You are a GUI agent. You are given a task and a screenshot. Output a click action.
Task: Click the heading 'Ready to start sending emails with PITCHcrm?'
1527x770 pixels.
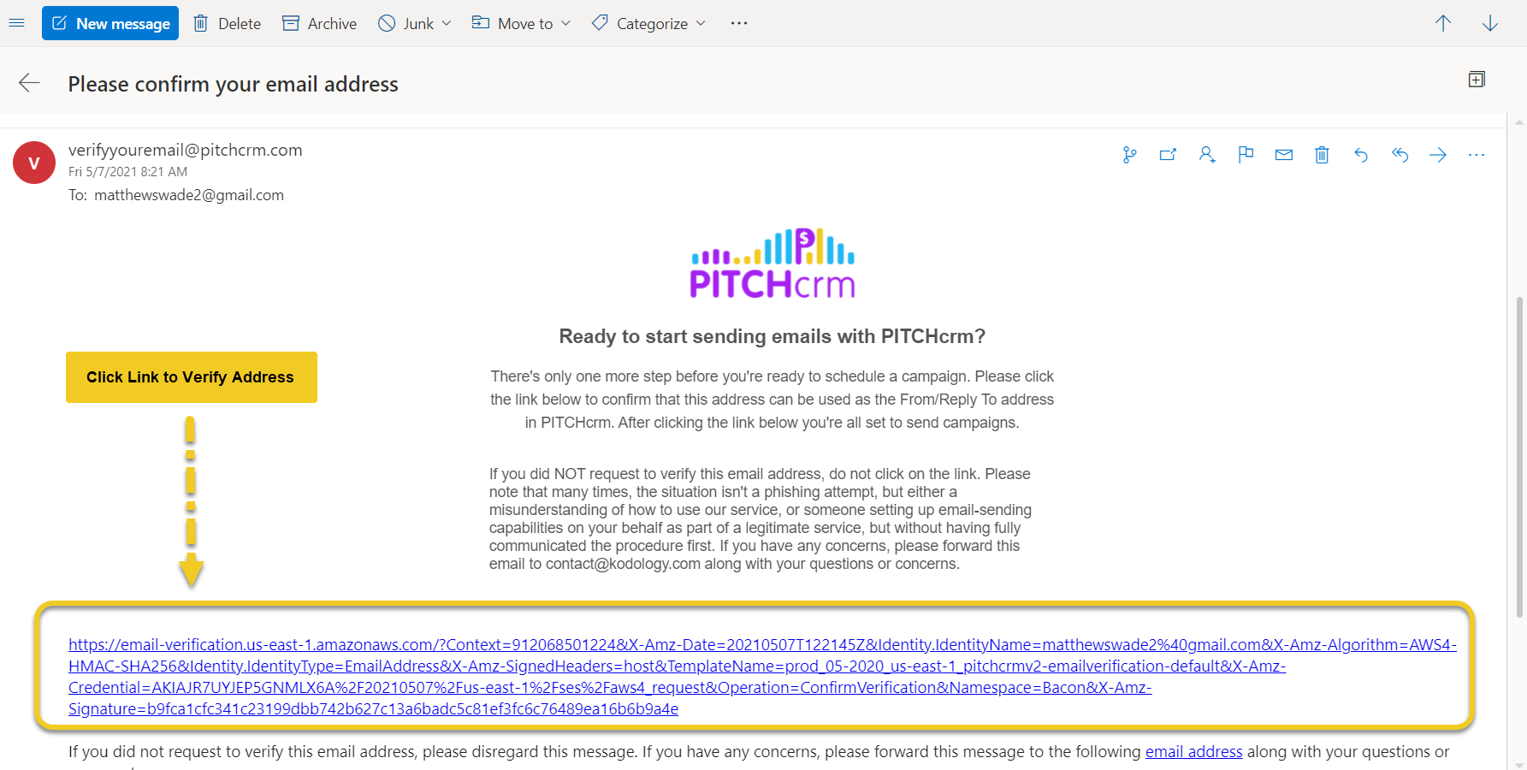pyautogui.click(x=772, y=336)
